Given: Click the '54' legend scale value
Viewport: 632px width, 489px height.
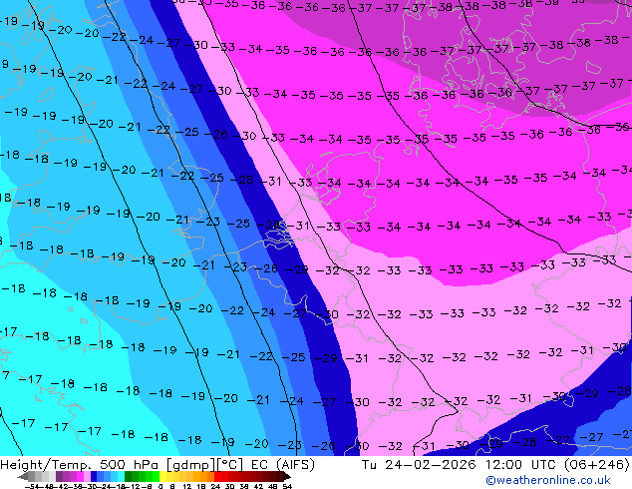Looking at the screenshot, I should 287,487.
